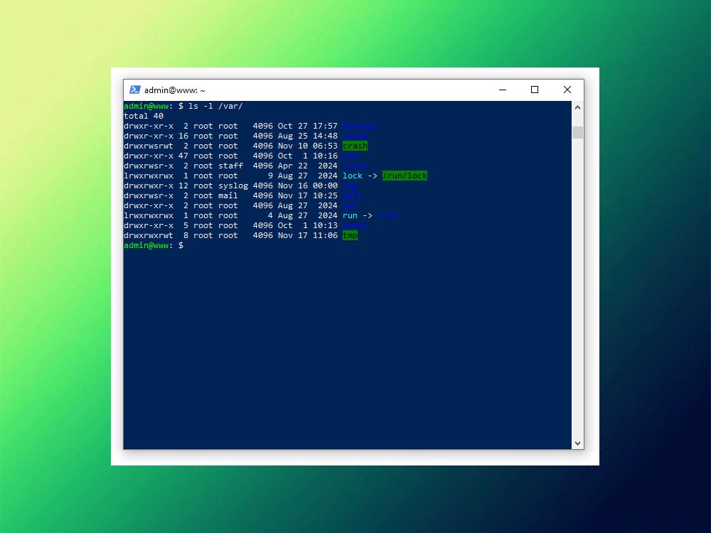Click the scrollbar down arrow
The width and height of the screenshot is (711, 533).
point(577,443)
